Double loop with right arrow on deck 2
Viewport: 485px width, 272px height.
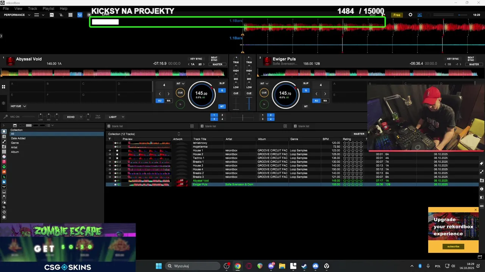[x=325, y=94]
